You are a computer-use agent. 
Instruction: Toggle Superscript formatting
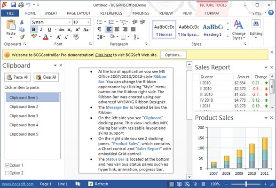click(78, 30)
